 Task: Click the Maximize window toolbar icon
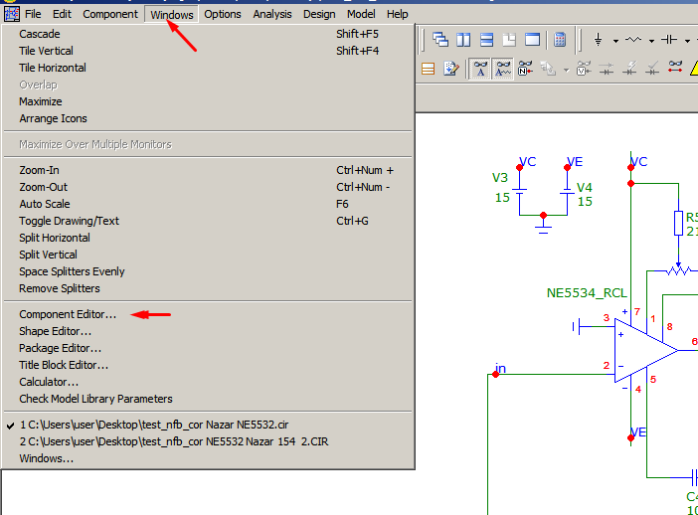(532, 40)
